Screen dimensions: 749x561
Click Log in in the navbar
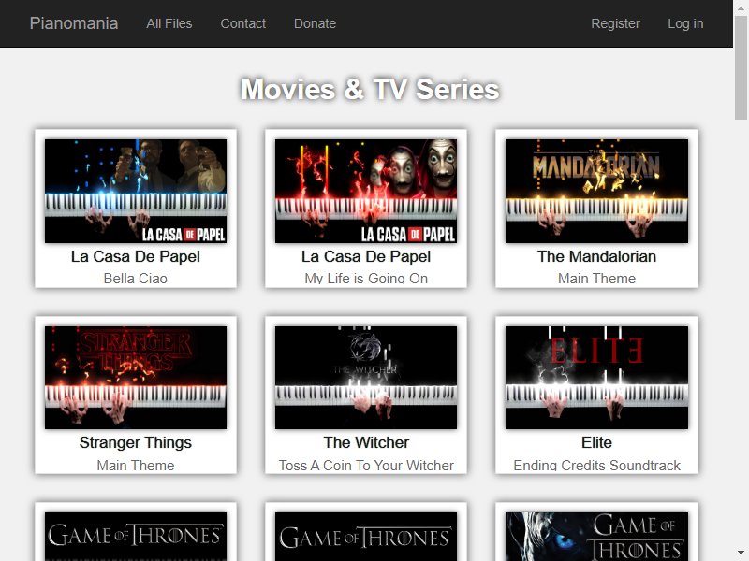685,23
